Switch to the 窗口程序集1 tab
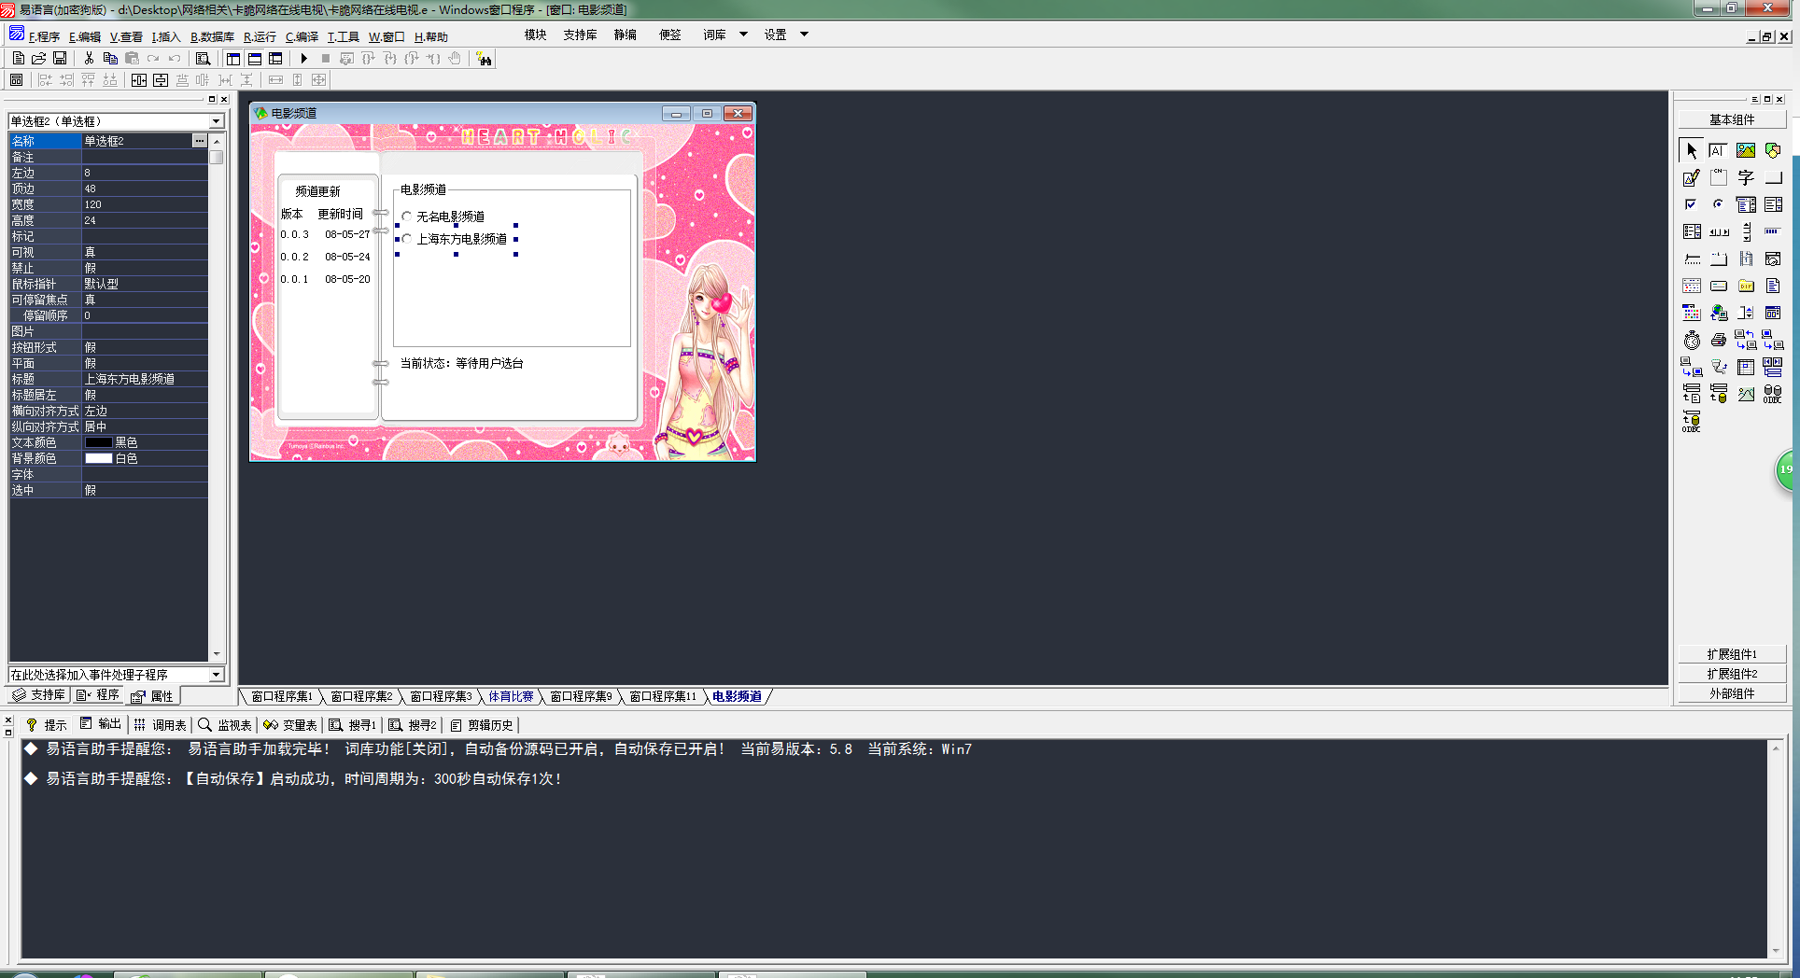1800x978 pixels. point(281,696)
